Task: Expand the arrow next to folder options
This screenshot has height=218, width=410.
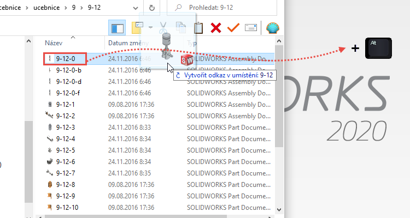Action: click(151, 27)
